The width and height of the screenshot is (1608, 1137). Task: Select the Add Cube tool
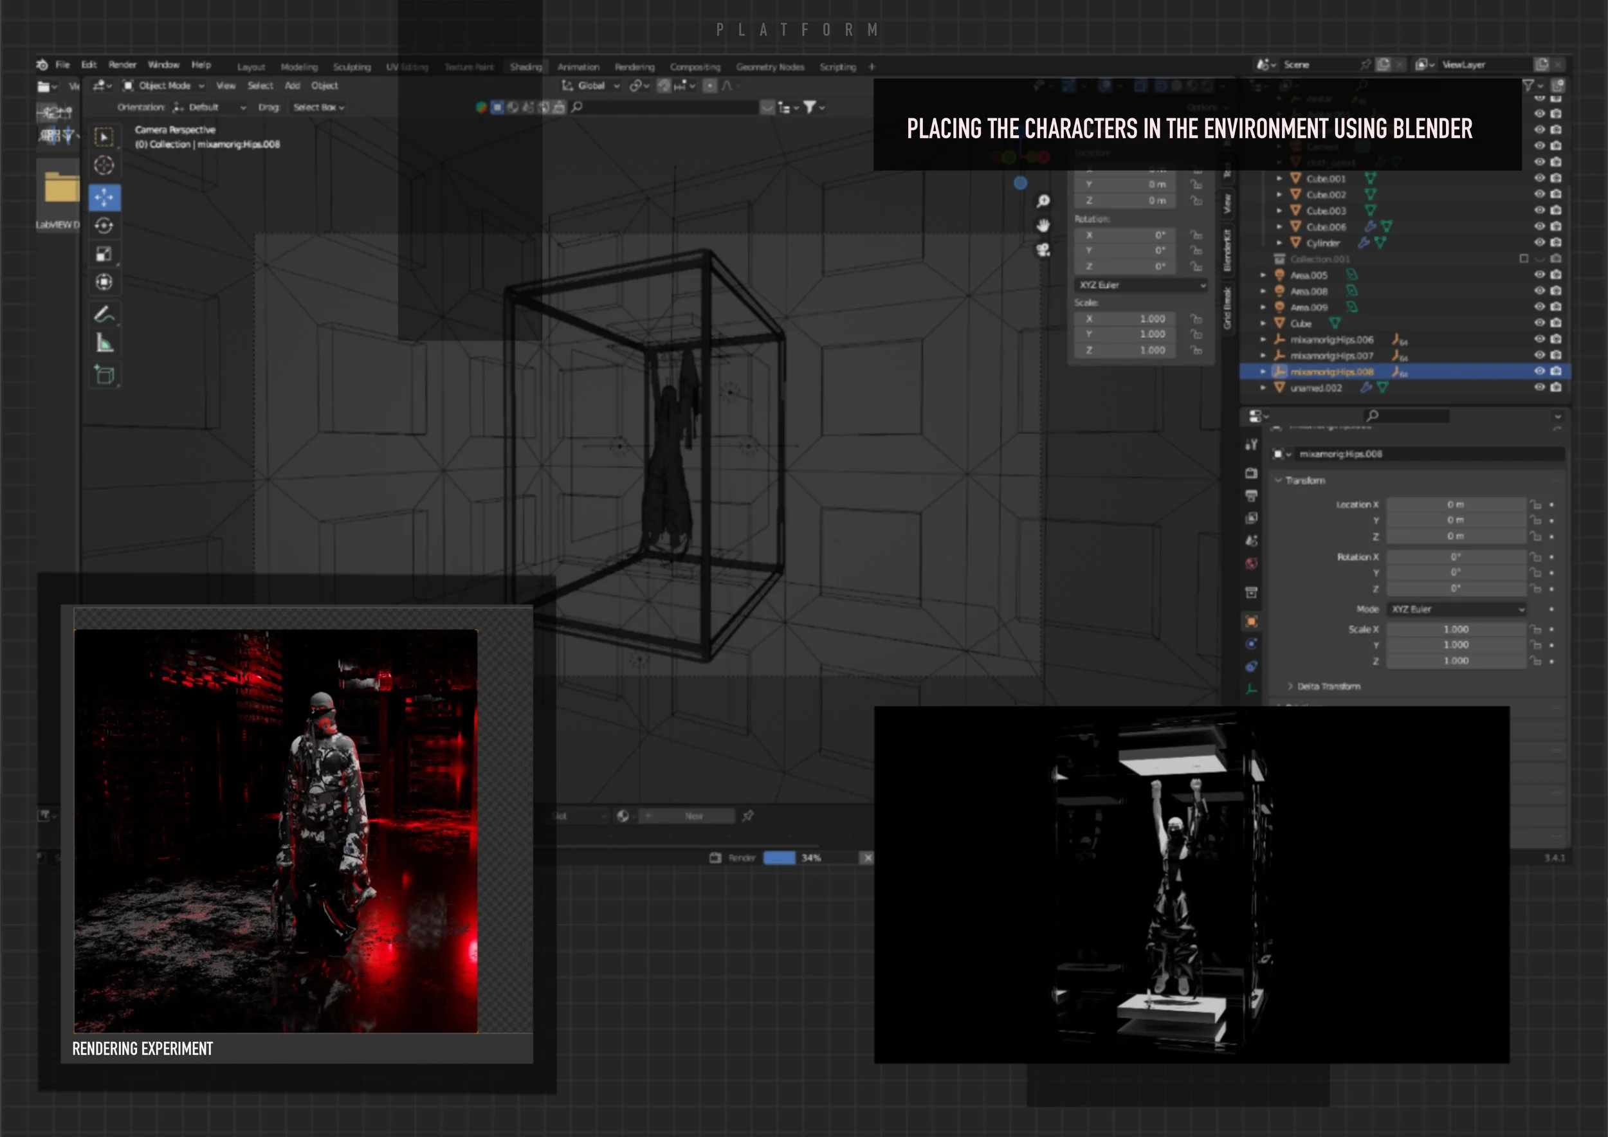pyautogui.click(x=104, y=374)
